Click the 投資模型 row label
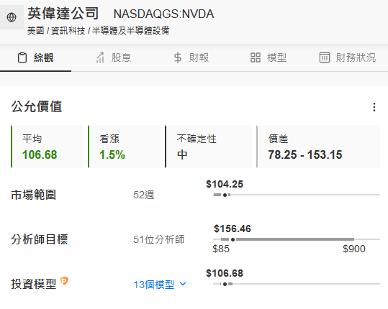This screenshot has height=309, width=388. (33, 284)
